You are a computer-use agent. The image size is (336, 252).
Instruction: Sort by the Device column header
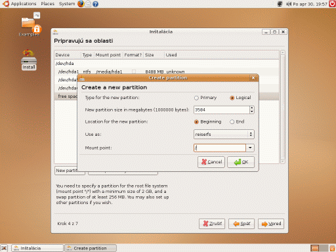[68, 55]
